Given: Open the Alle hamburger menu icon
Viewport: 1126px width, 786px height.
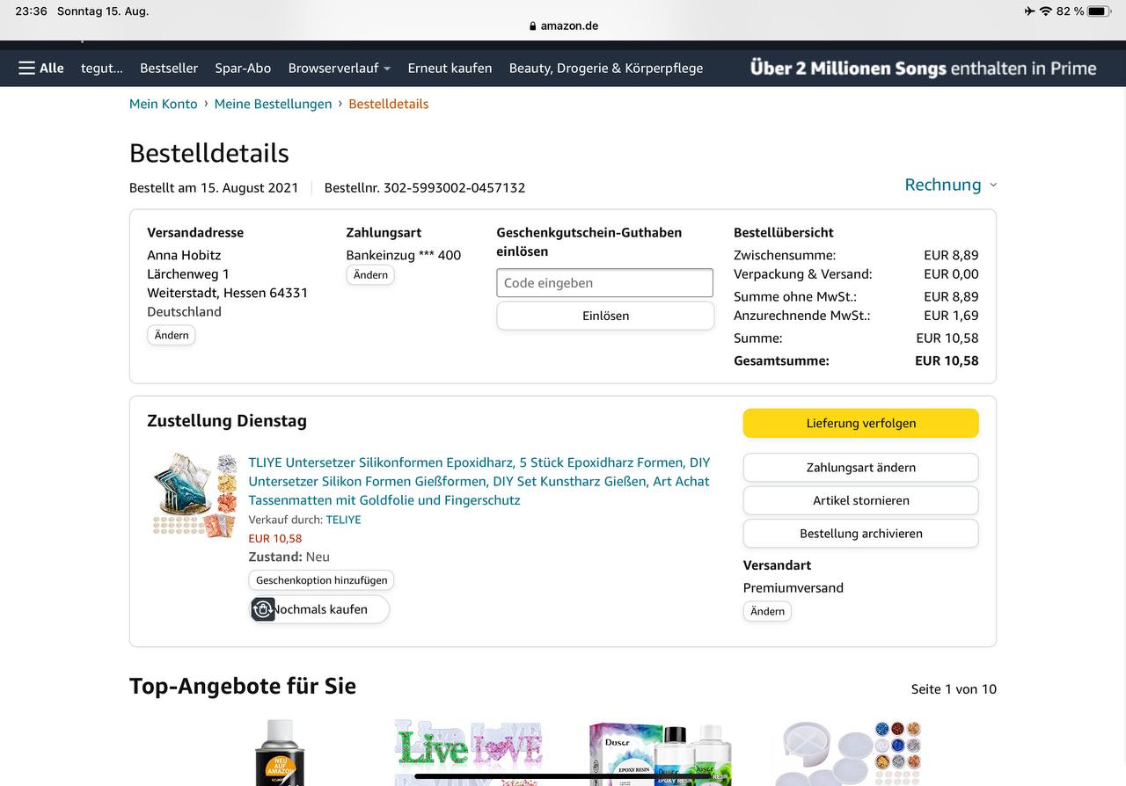Looking at the screenshot, I should [27, 68].
